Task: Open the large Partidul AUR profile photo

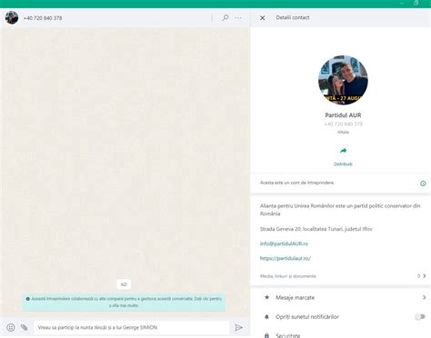Action: point(343,80)
